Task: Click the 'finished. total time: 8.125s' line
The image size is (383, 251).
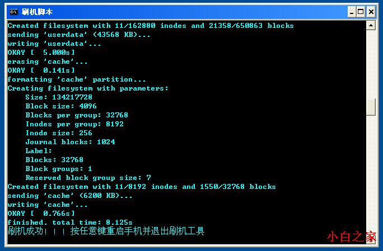Action: point(70,222)
